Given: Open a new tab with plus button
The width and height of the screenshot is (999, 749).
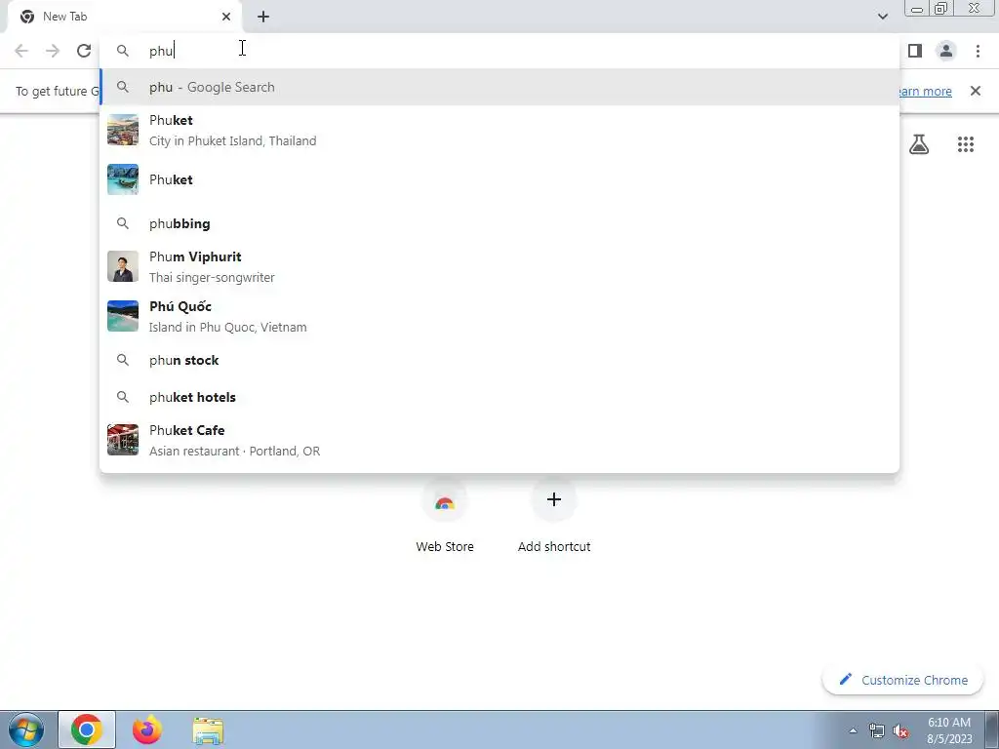Looking at the screenshot, I should coord(263,17).
